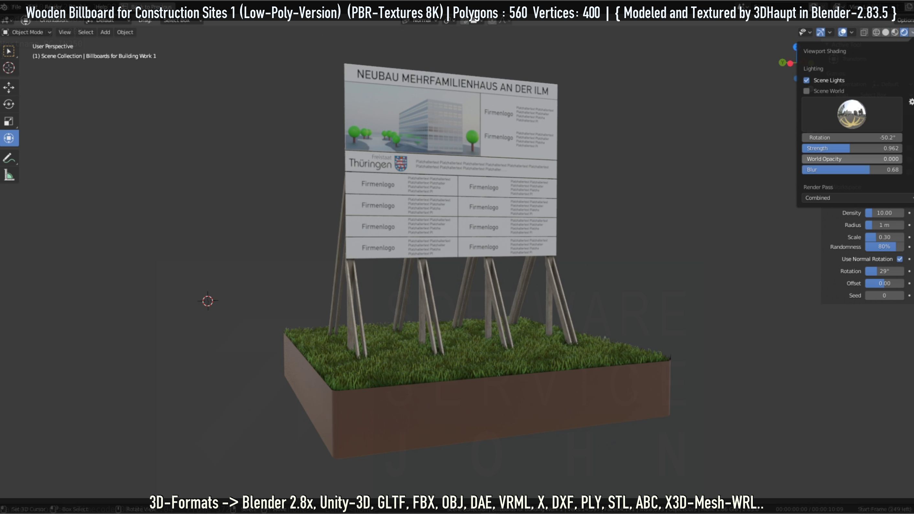Viewport: 914px width, 514px height.
Task: Click the HDRI preview gear icon
Action: 911,102
